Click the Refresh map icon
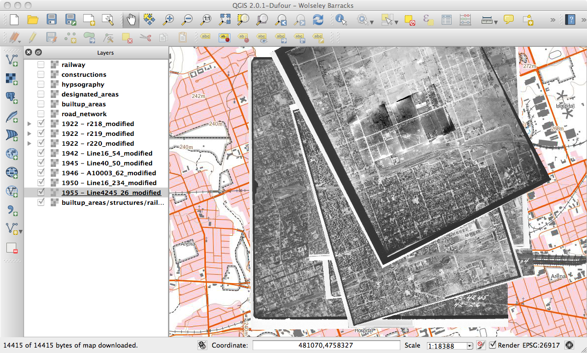 point(318,20)
